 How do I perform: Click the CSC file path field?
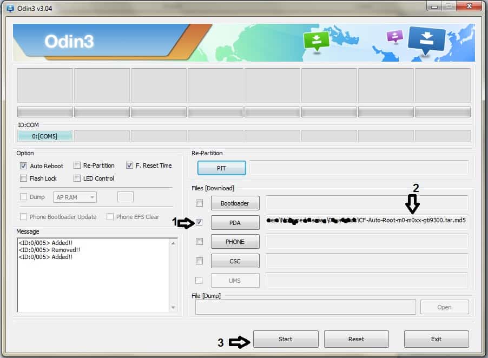(367, 261)
